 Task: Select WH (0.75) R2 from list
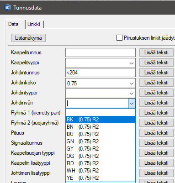tap(101, 171)
